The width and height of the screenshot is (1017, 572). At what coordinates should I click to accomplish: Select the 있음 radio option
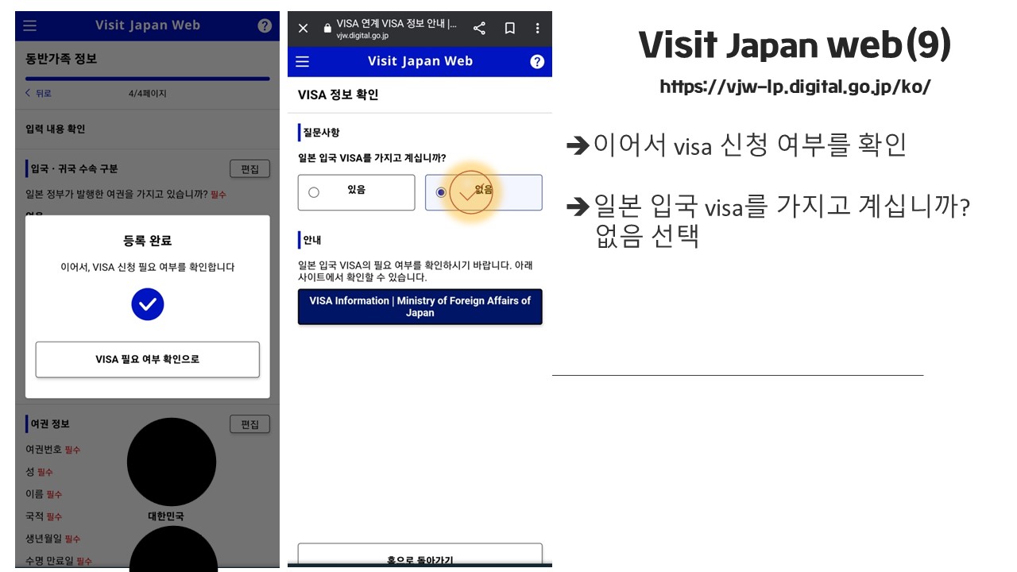click(356, 192)
